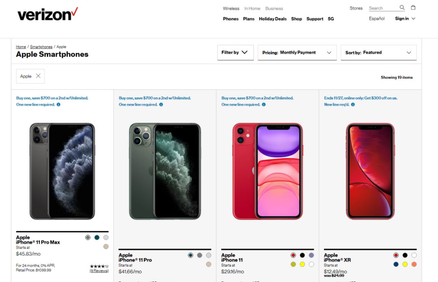
Task: Open the 9 Reviews link
Action: 99,271
